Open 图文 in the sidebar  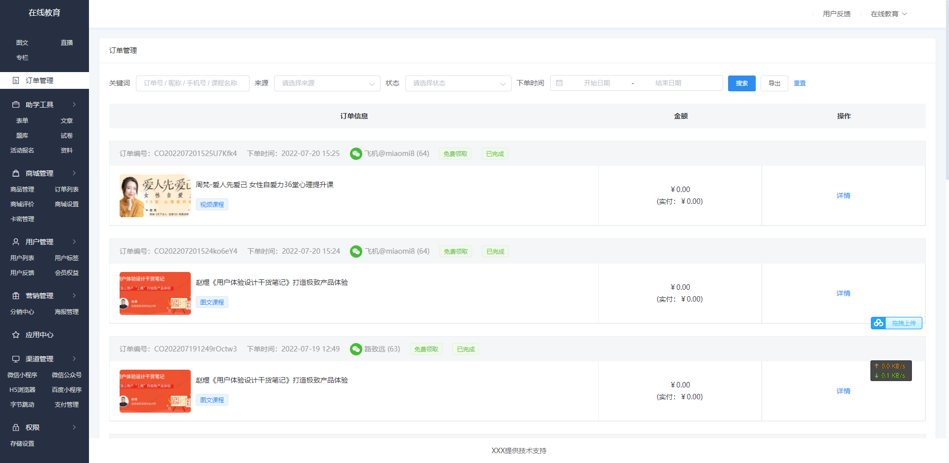click(22, 43)
